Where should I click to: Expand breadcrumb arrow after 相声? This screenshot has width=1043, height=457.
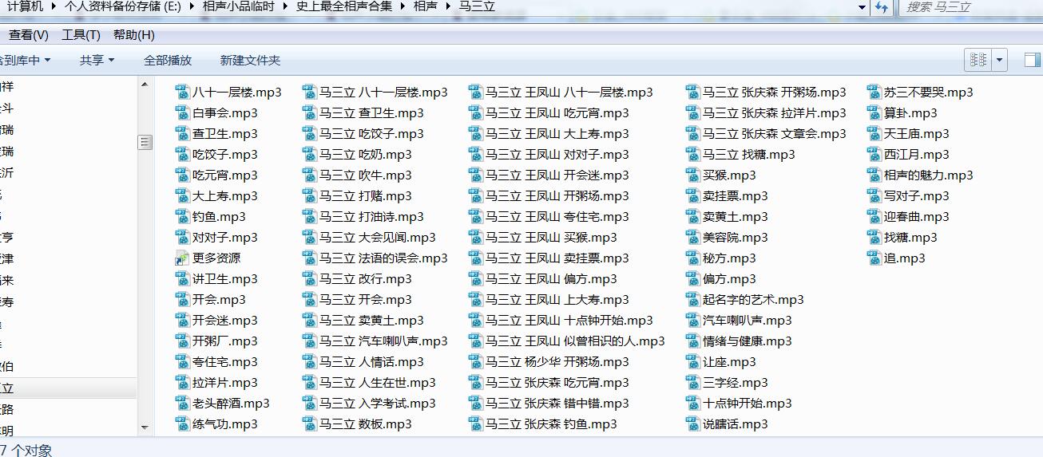tap(448, 6)
